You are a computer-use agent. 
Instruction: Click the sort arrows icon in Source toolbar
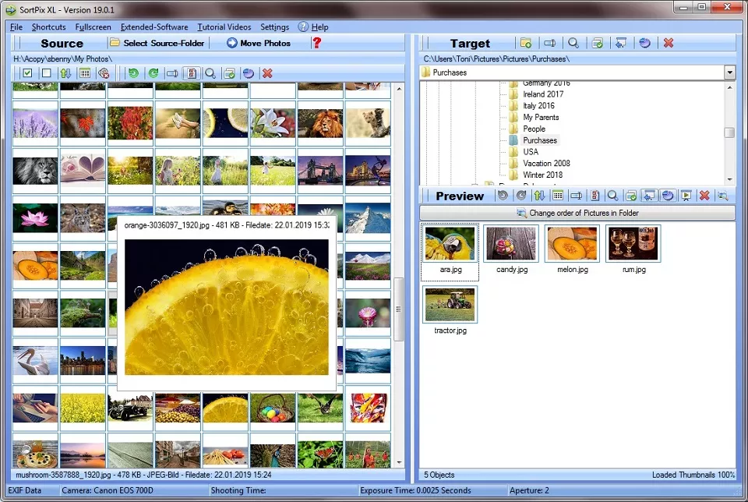65,73
